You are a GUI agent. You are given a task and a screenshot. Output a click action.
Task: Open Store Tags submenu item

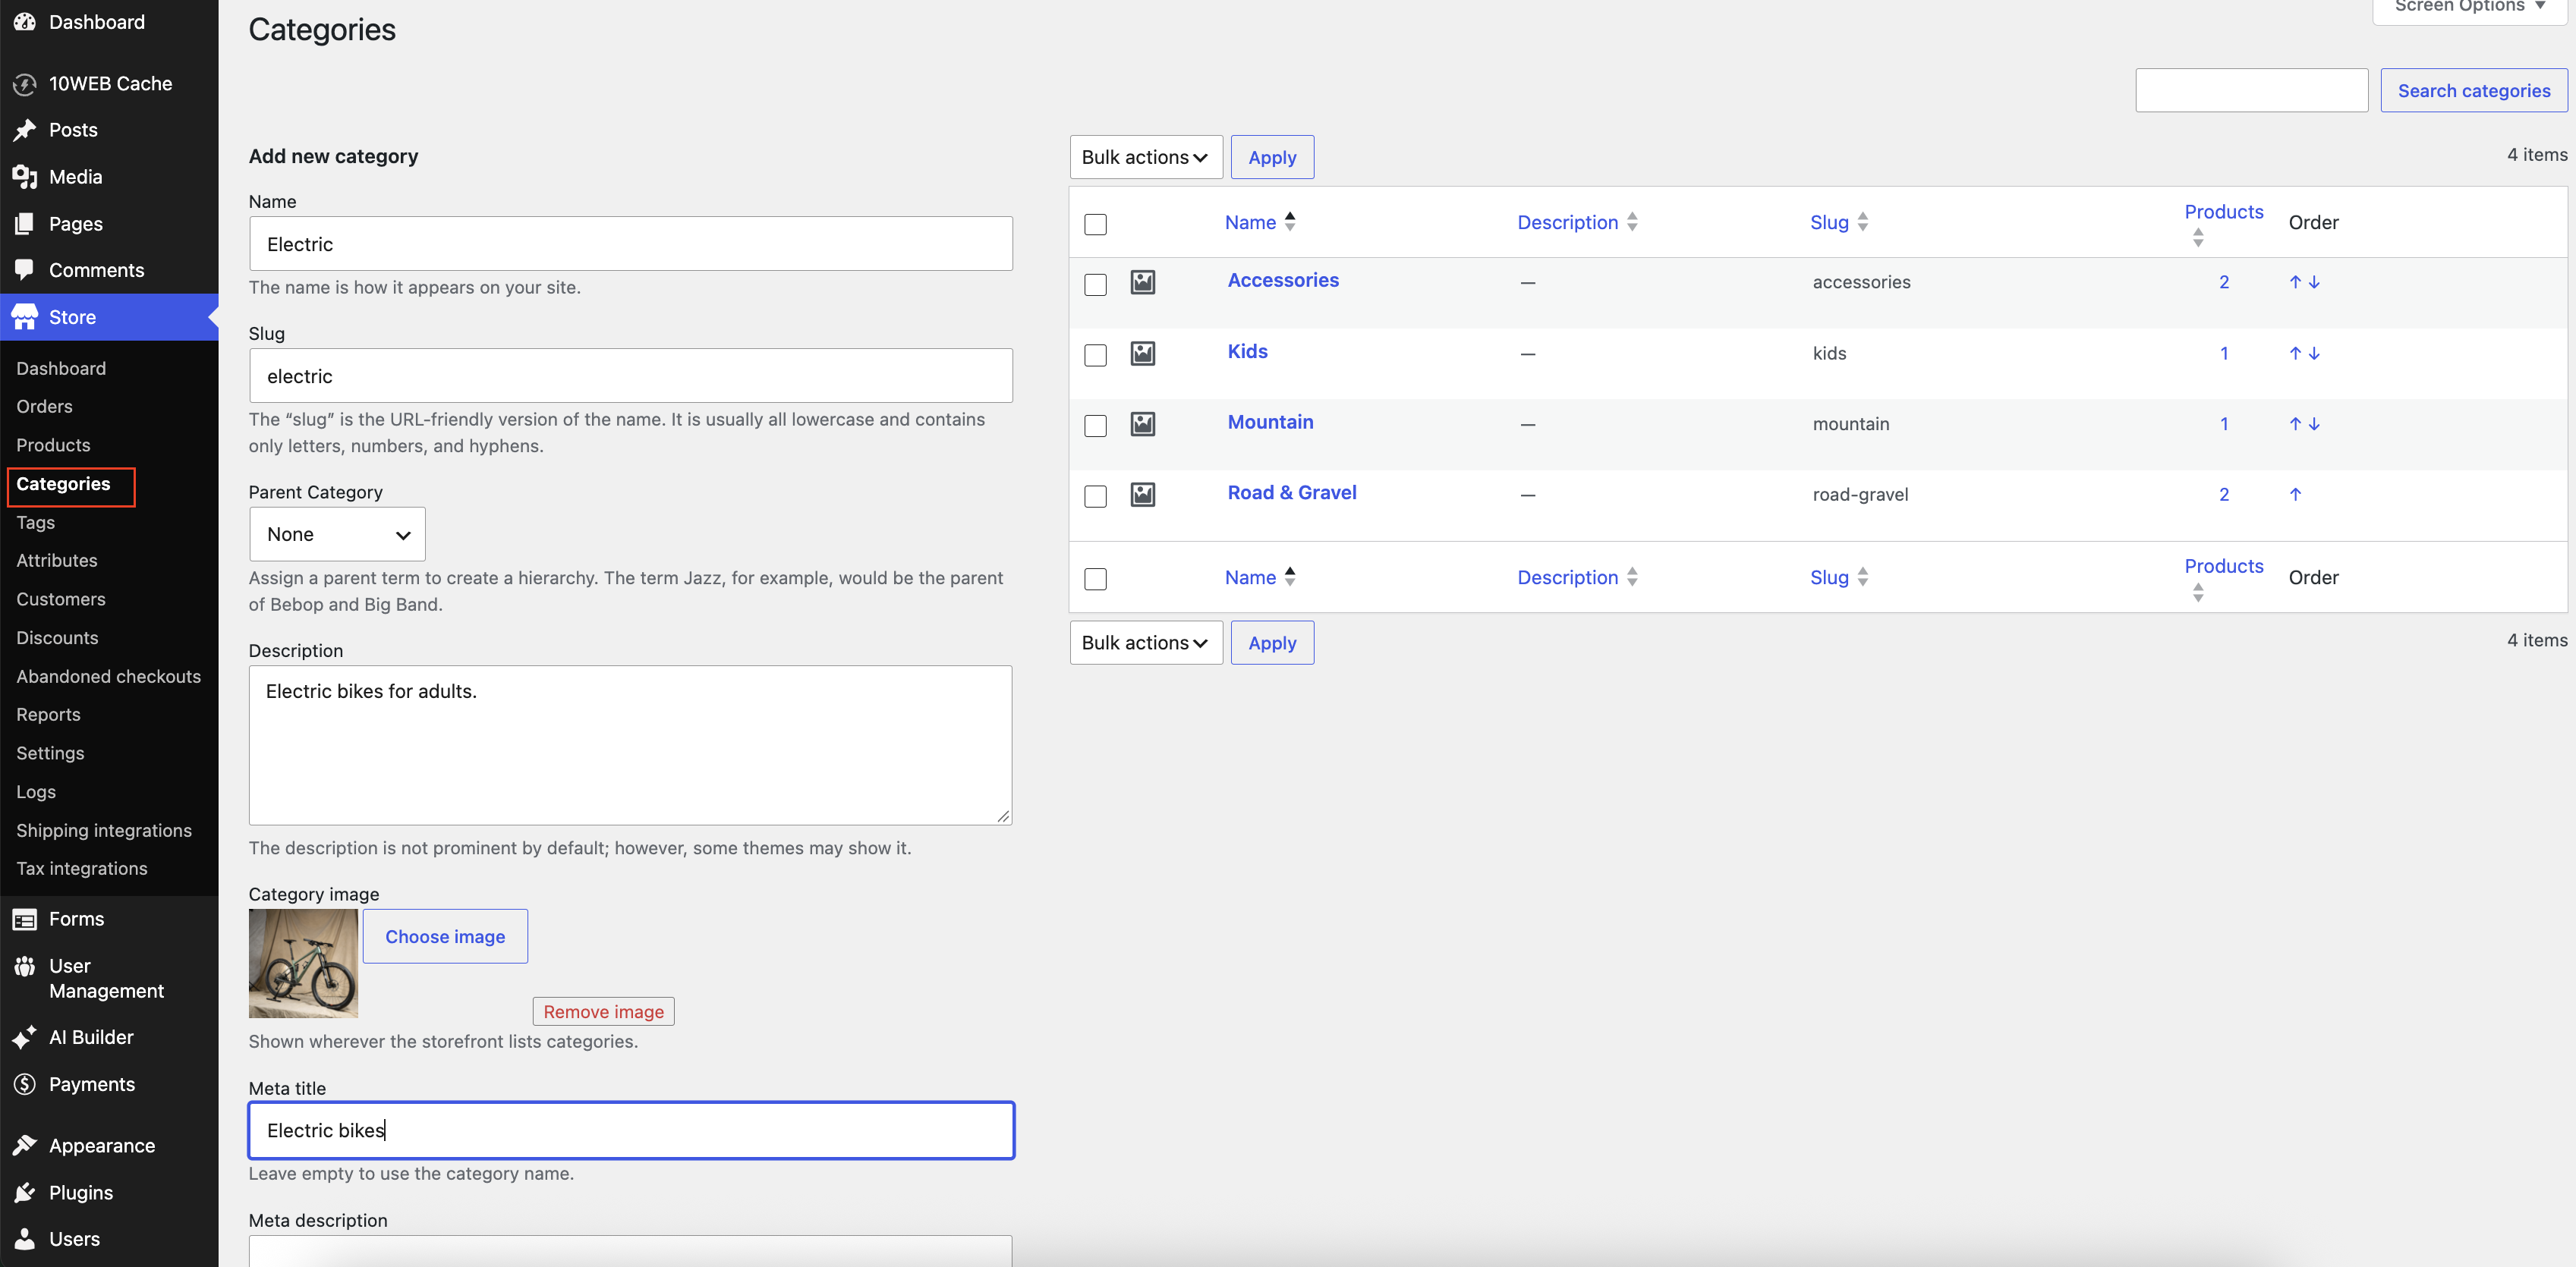(x=35, y=523)
